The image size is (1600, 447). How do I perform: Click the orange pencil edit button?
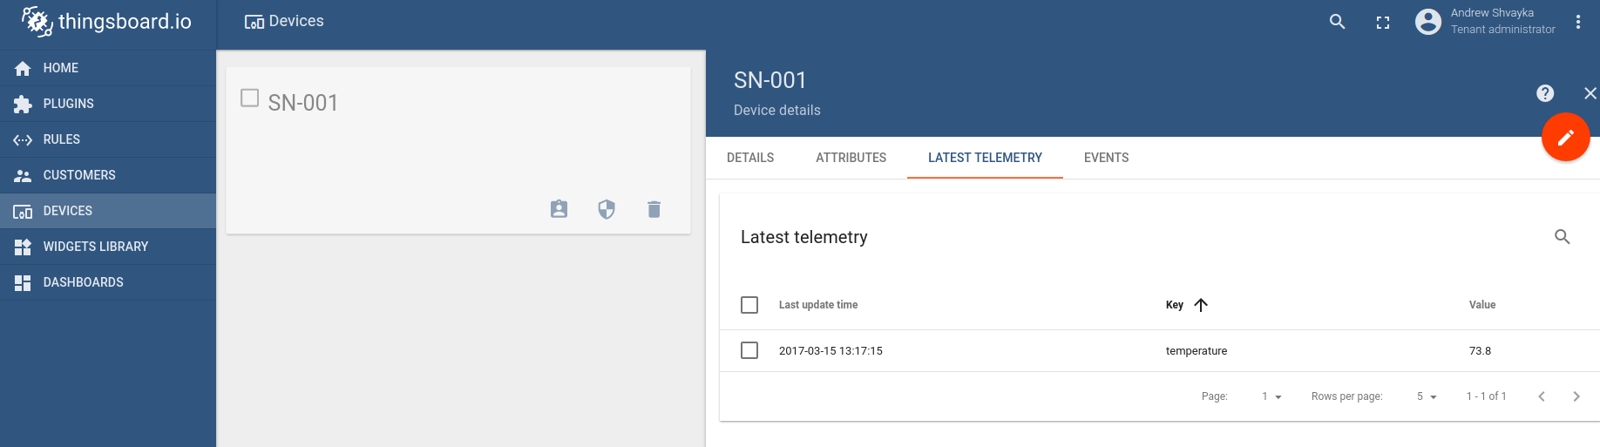pyautogui.click(x=1565, y=138)
